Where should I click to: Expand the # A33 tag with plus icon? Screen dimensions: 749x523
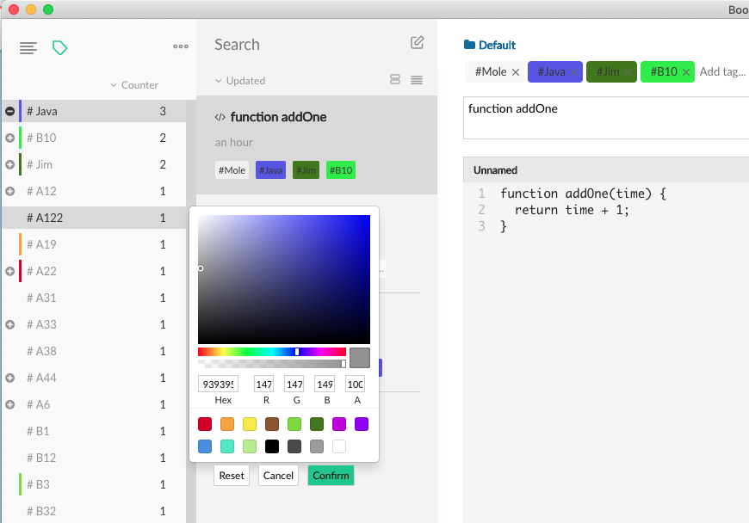9,325
